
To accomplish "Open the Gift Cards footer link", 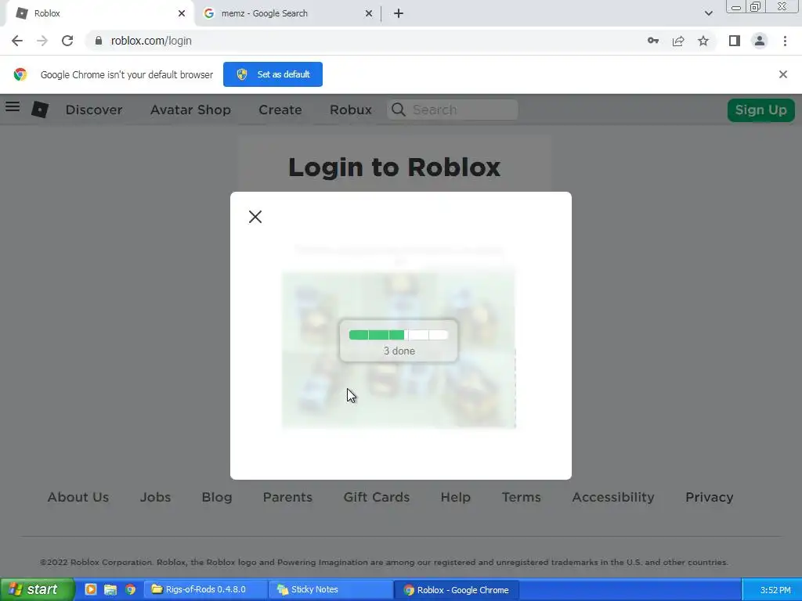I will point(377,497).
